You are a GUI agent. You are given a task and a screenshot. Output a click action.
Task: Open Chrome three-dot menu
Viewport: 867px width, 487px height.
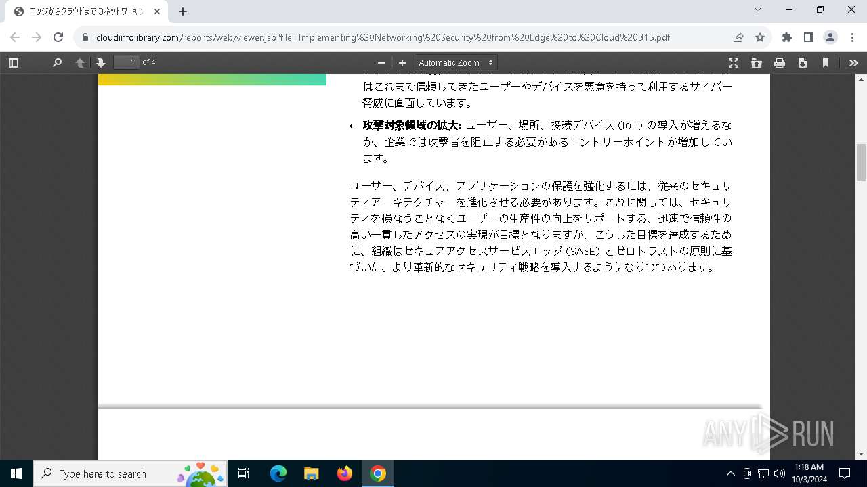[852, 37]
